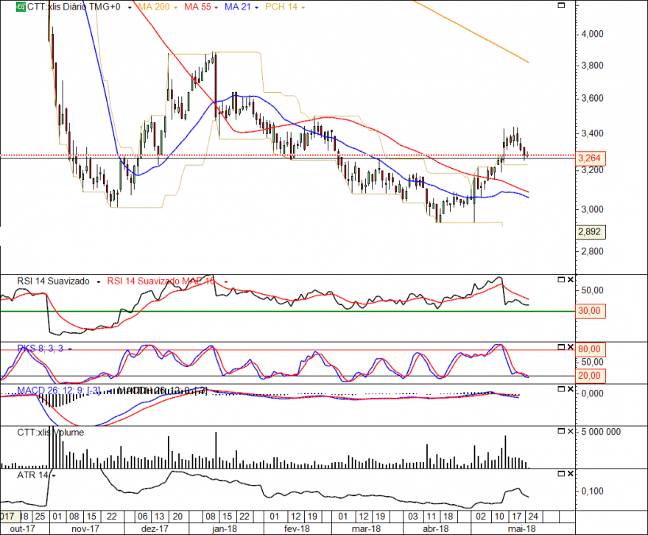Click the 2,892 price tag on axis
Image resolution: width=648 pixels, height=535 pixels.
(x=590, y=231)
